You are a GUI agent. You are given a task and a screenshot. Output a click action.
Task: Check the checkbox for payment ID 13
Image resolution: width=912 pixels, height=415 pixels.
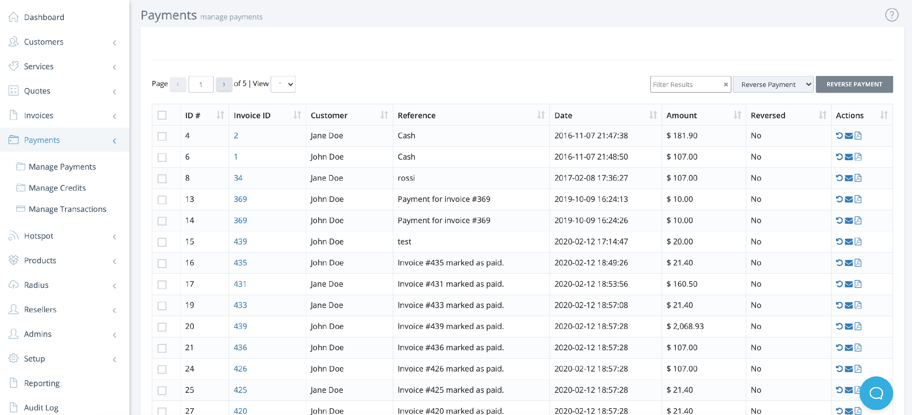162,199
